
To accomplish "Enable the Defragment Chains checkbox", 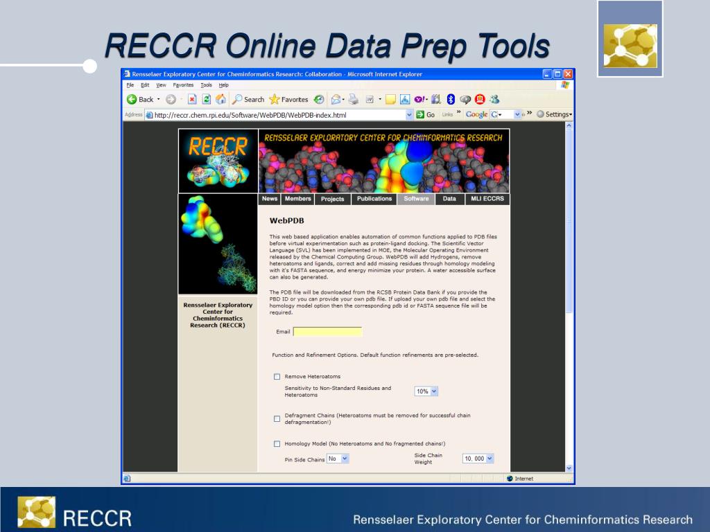I will click(277, 419).
